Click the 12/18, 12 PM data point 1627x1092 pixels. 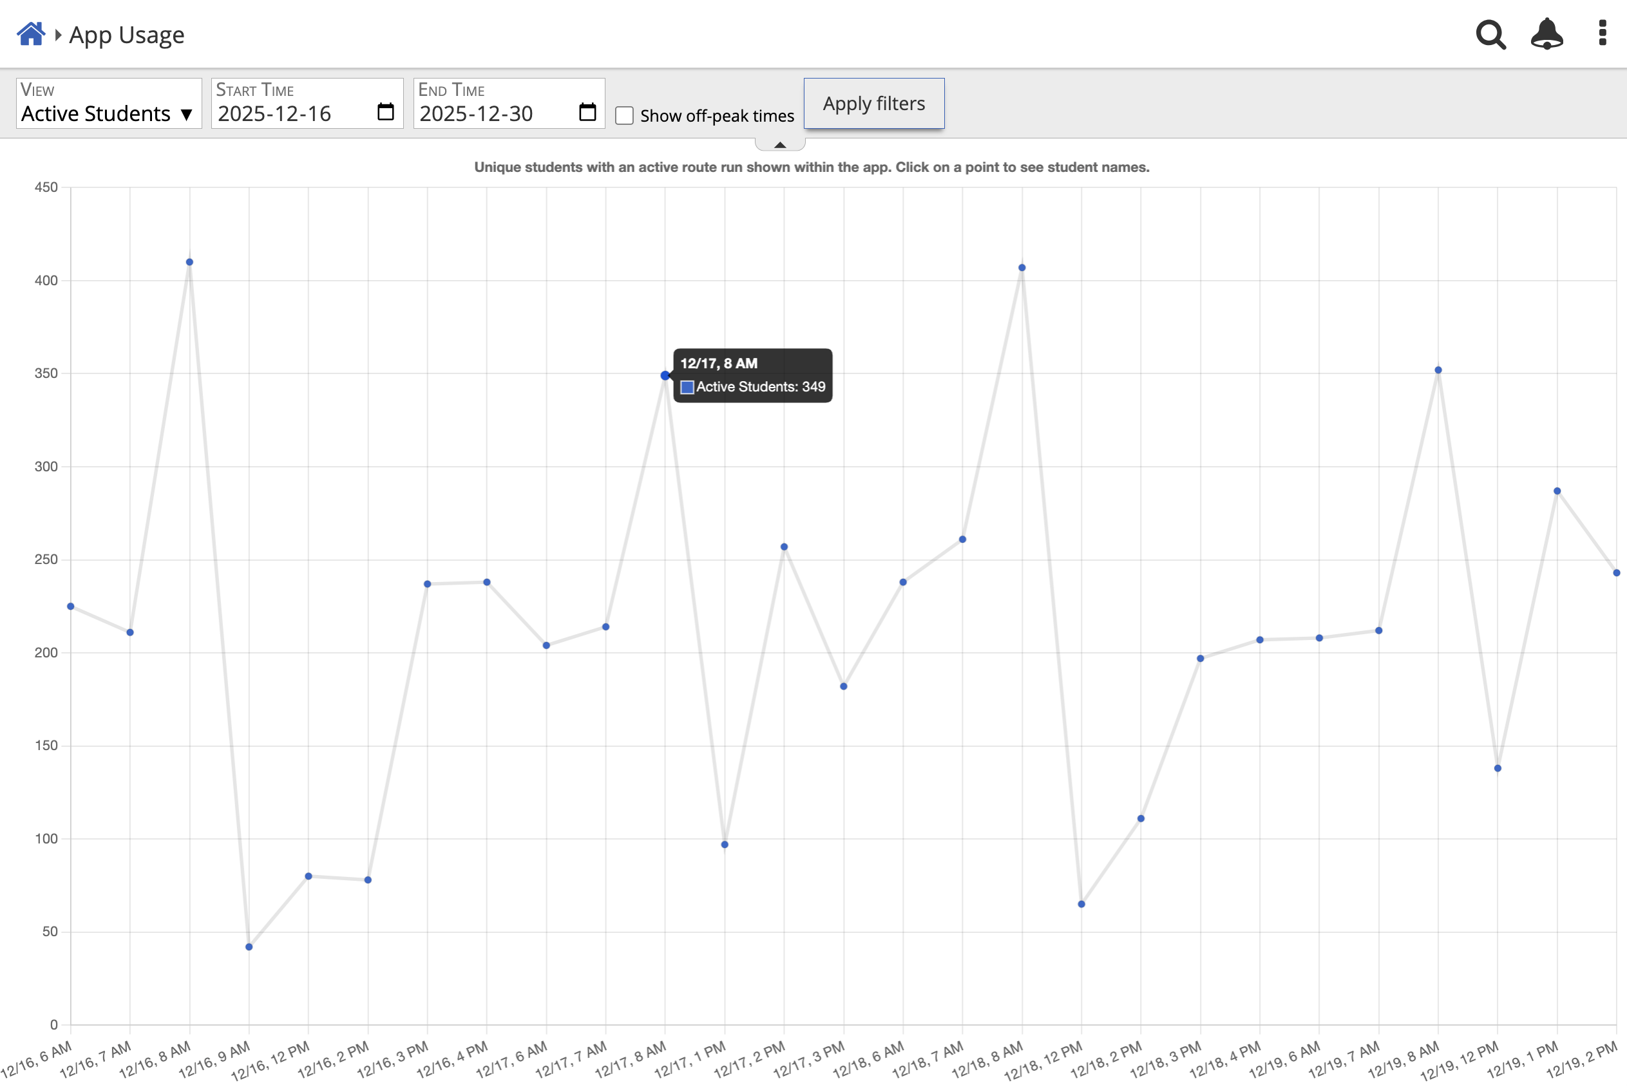1081,905
